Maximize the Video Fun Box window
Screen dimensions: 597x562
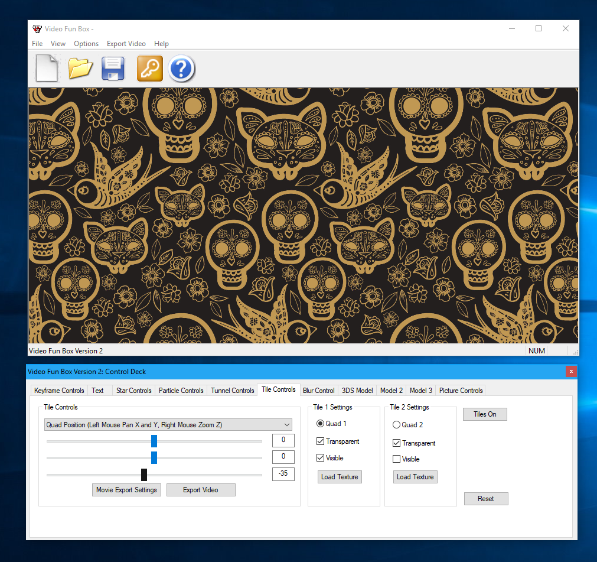tap(539, 28)
